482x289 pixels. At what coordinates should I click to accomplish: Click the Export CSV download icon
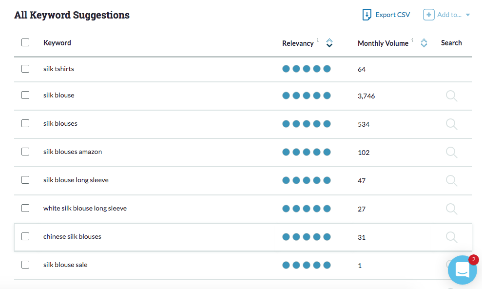point(366,15)
